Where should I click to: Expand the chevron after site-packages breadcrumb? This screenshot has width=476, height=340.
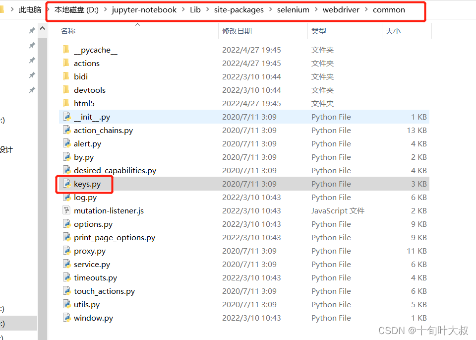(x=271, y=10)
